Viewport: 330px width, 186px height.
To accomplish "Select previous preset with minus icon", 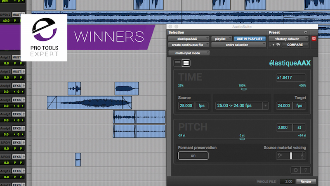I will tap(270, 45).
